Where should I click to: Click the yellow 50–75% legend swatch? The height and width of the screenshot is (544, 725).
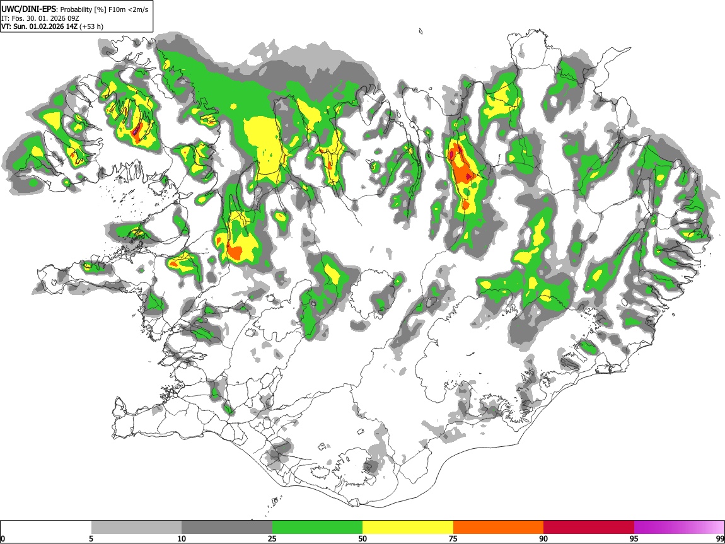[408, 527]
